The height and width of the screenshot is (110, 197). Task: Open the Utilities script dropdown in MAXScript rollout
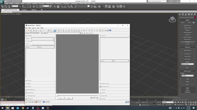187,64
